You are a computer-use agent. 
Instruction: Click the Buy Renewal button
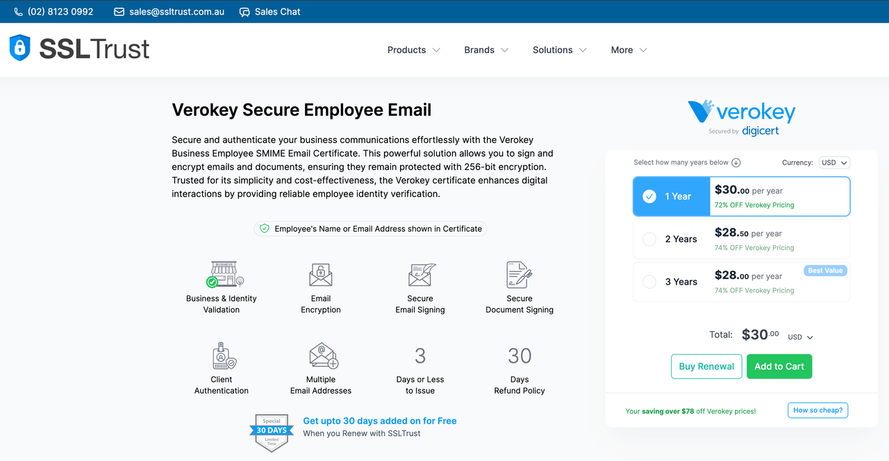point(706,367)
